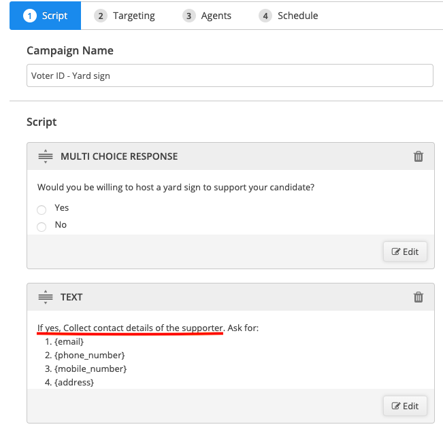Delete the TEXT script block
Viewport: 443px width, 431px height.
tap(418, 297)
